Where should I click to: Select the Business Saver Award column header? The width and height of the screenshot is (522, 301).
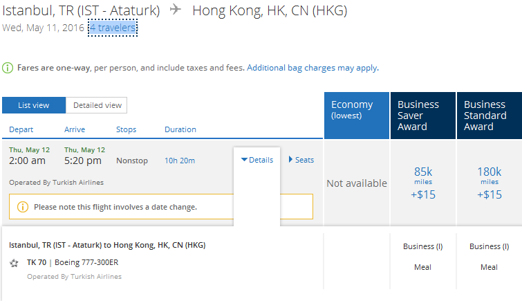[x=422, y=115]
